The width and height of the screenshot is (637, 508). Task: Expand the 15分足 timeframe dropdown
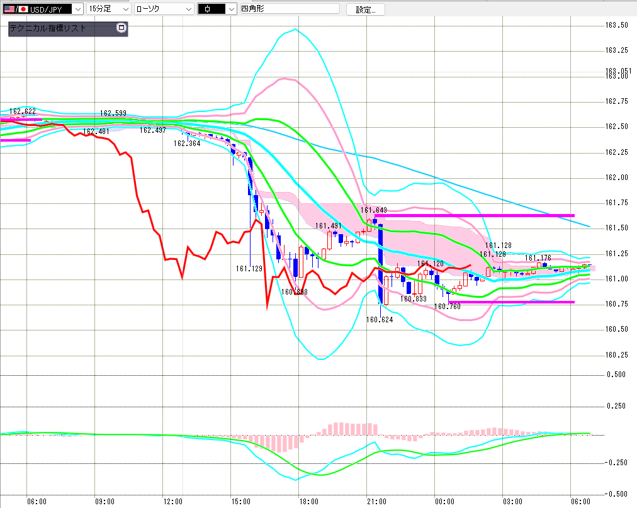tap(108, 9)
